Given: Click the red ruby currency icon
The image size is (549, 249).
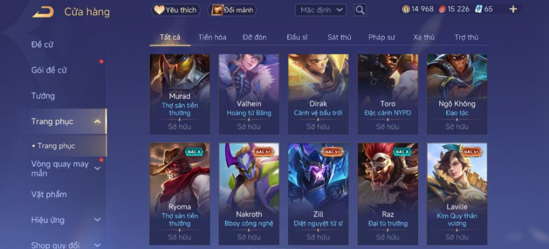Looking at the screenshot, I should tap(442, 9).
